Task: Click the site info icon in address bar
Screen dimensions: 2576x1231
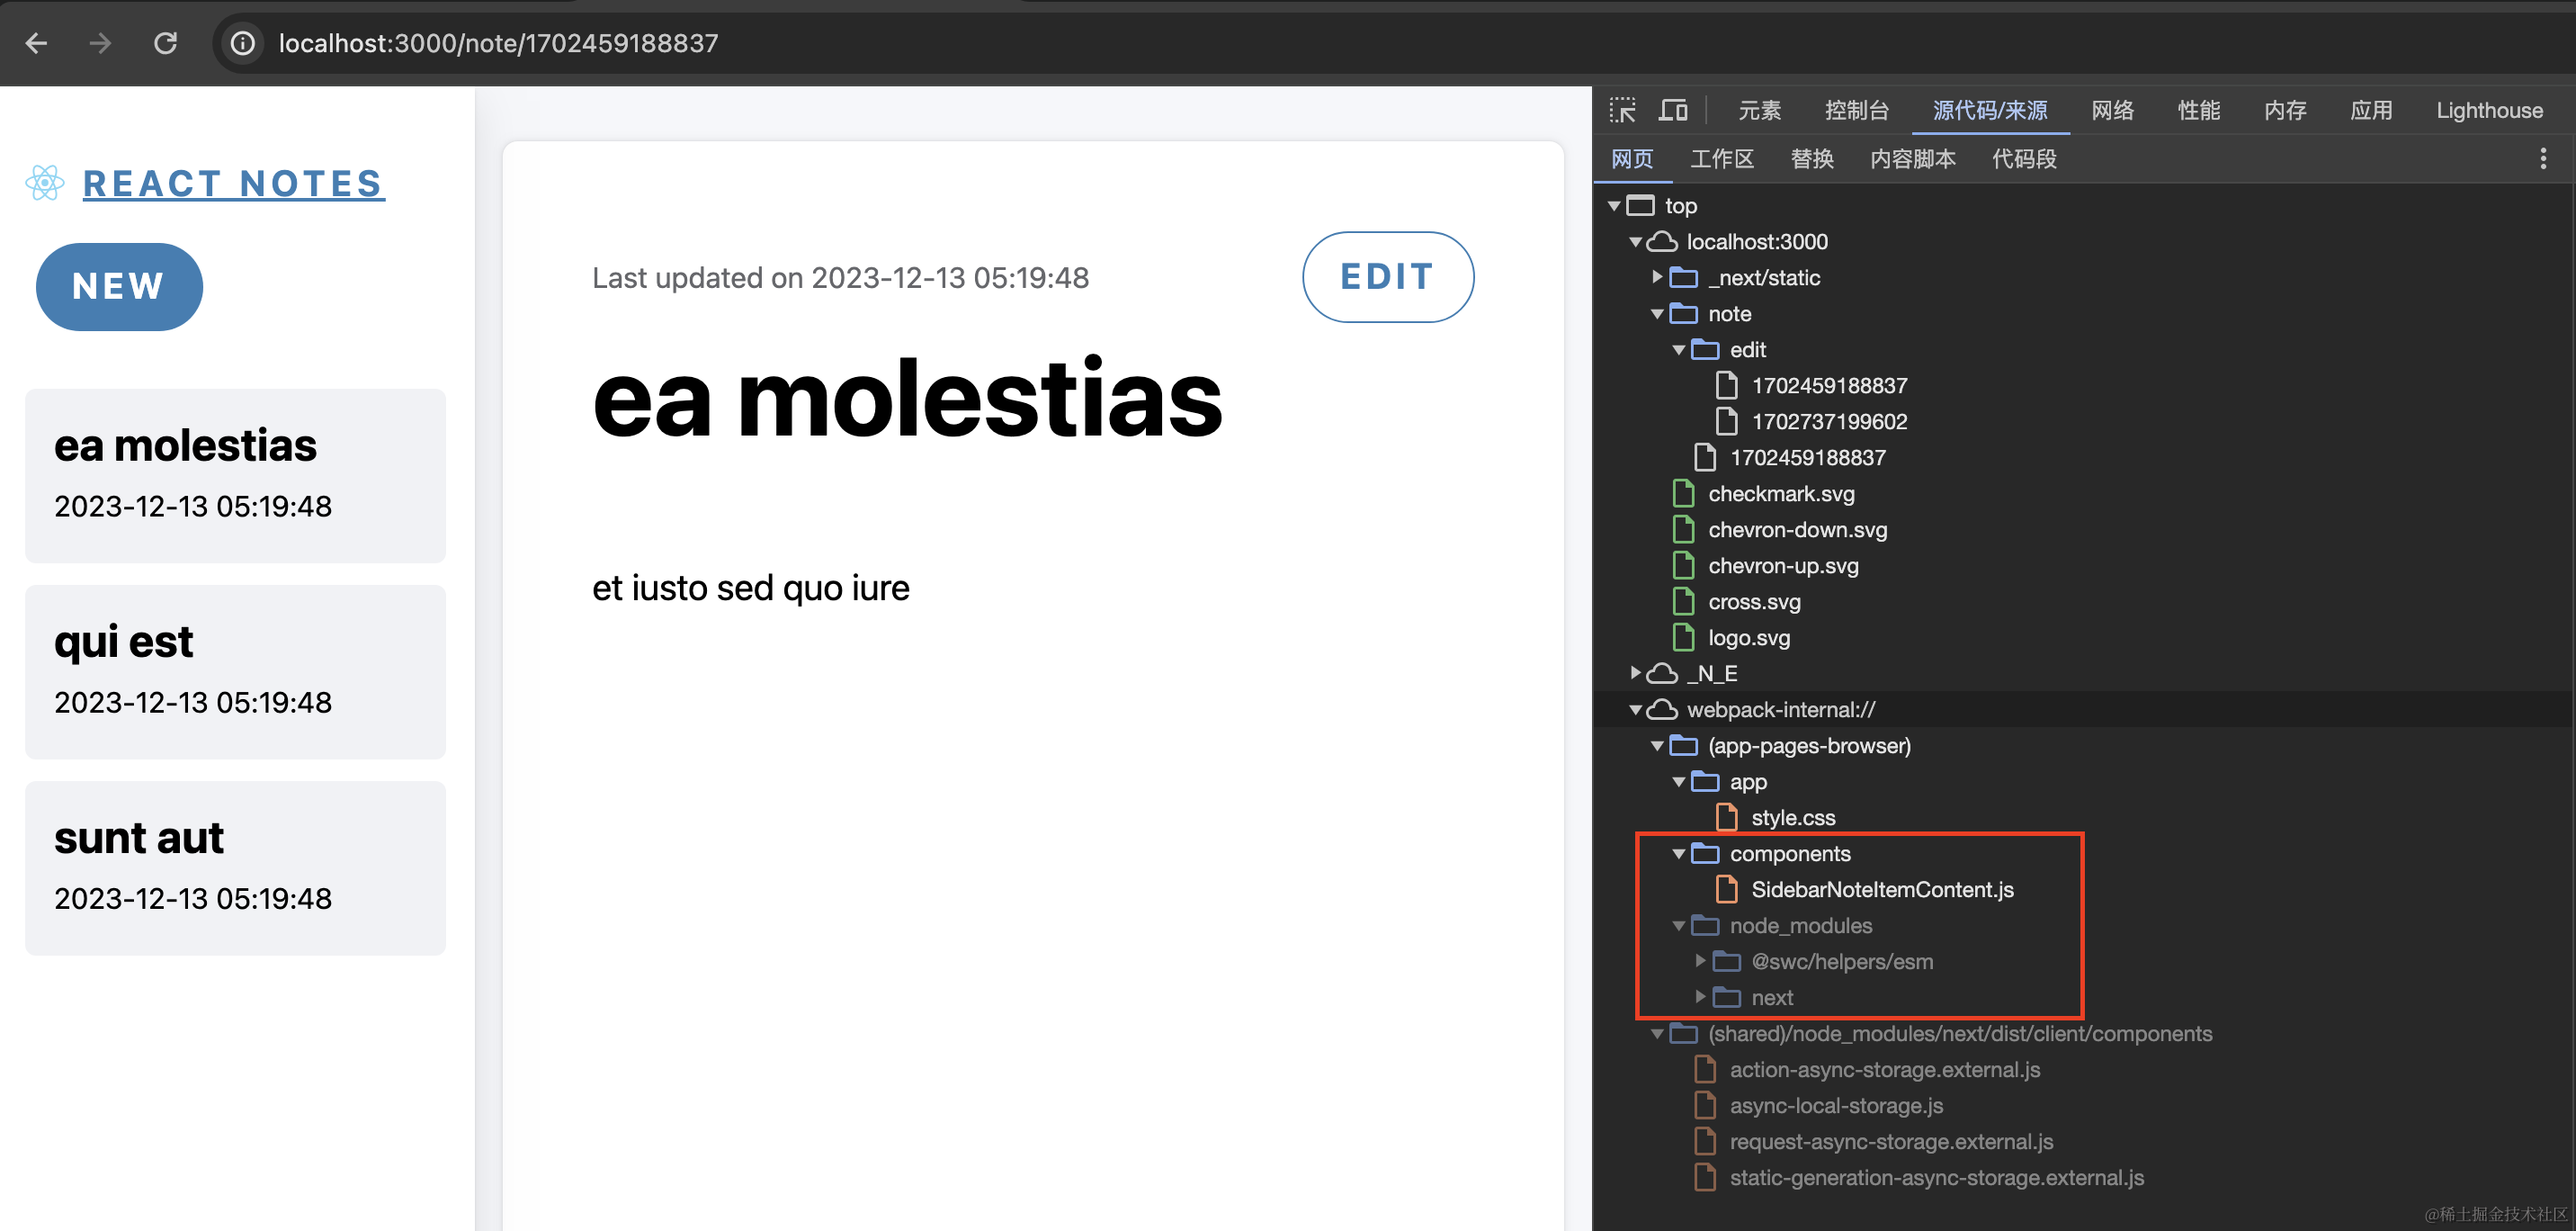Action: pyautogui.click(x=243, y=43)
